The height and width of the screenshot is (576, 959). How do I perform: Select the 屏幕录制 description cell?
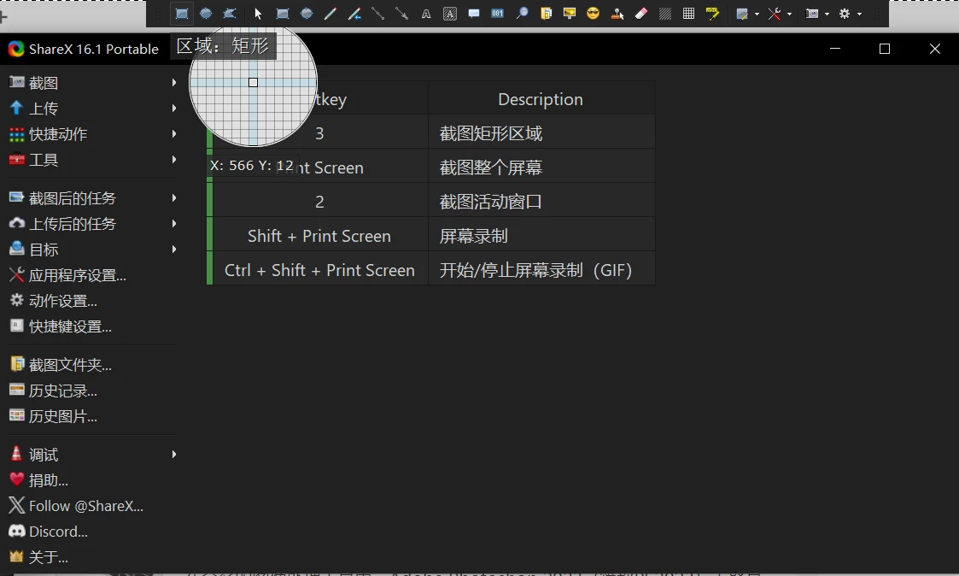click(x=541, y=236)
